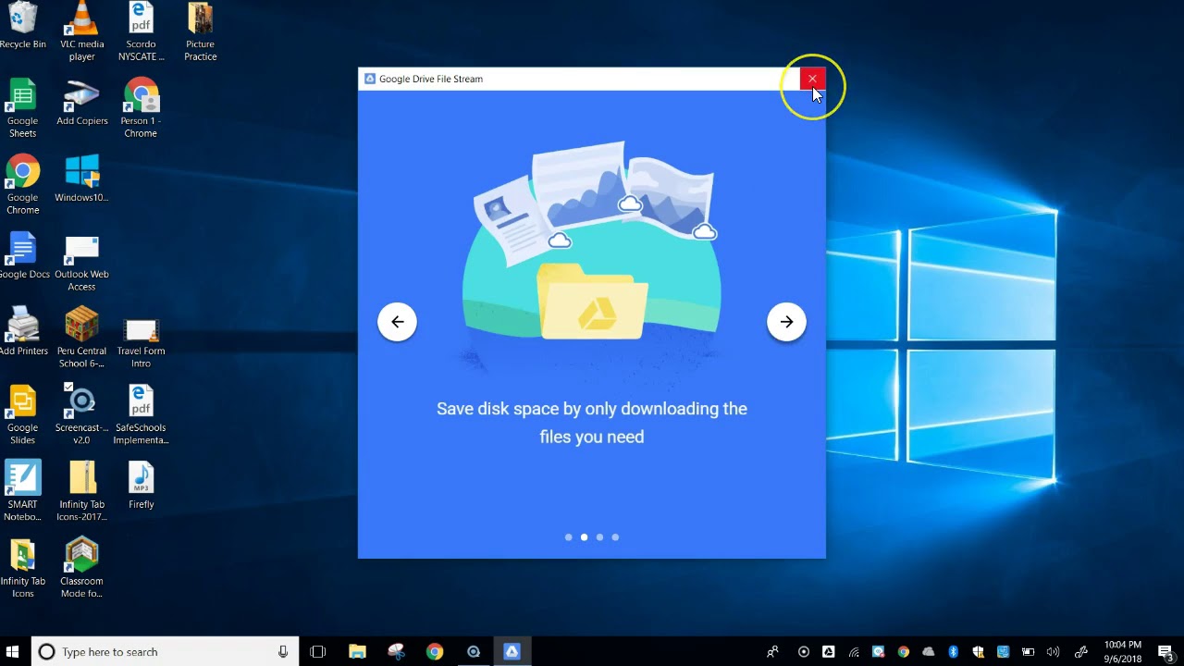Select second page indicator dot
This screenshot has height=666, width=1184.
point(584,536)
